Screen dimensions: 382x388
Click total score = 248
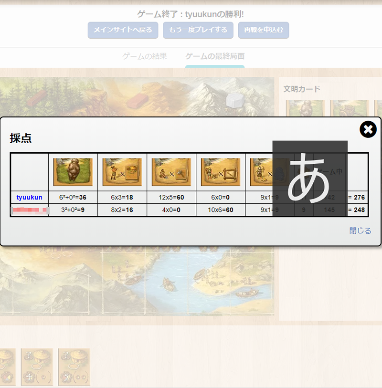(x=357, y=210)
